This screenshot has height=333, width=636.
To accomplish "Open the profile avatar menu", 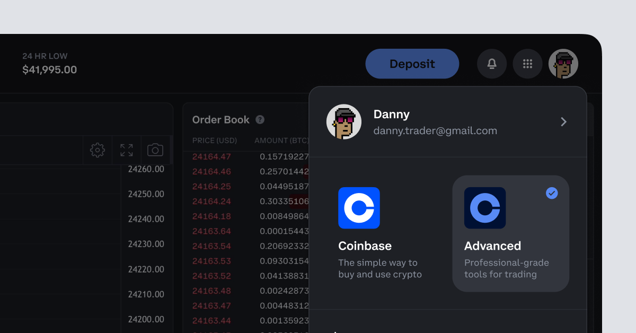I will point(563,64).
